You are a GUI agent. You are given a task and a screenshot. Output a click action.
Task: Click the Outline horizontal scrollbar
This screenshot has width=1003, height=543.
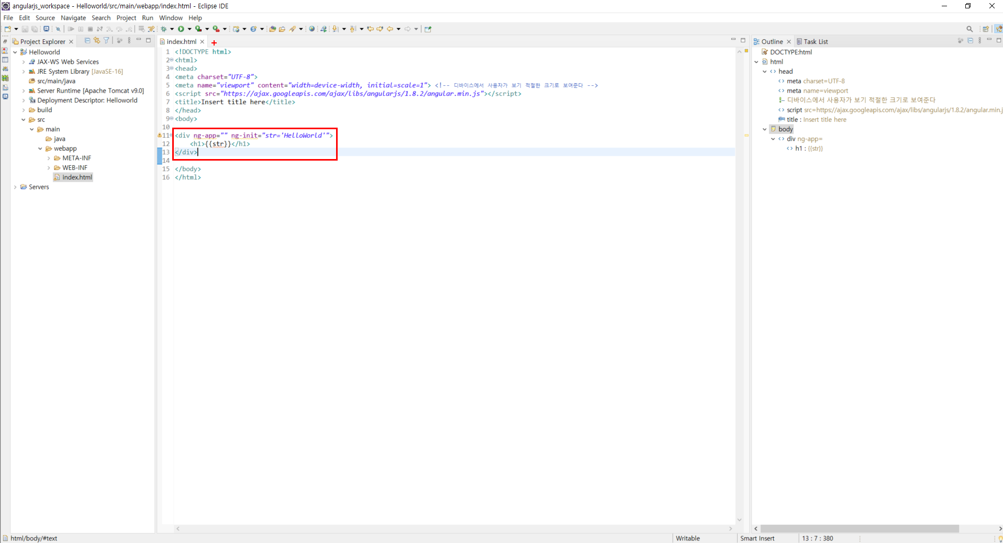tap(859, 529)
